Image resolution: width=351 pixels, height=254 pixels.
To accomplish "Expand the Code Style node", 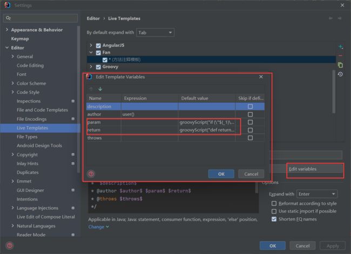I will 12,92.
